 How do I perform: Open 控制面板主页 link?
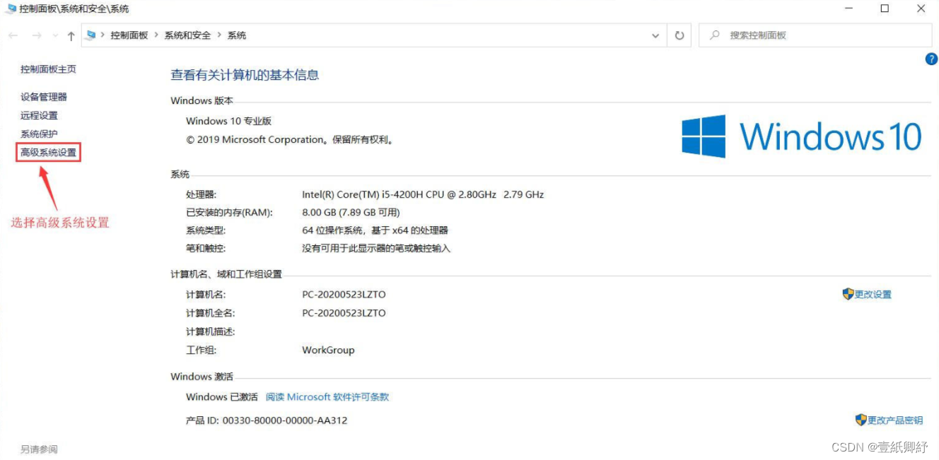48,69
